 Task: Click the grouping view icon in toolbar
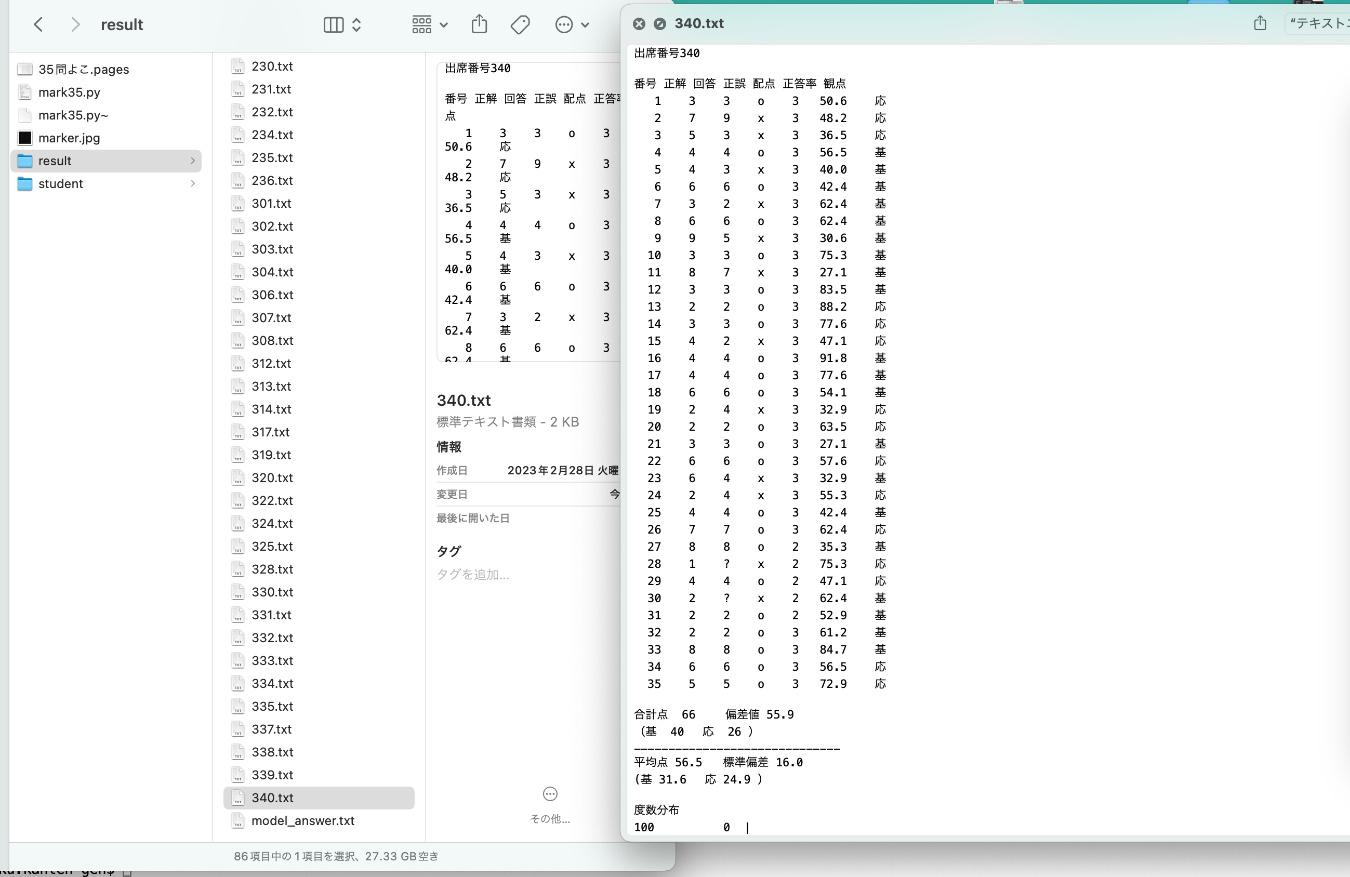click(x=421, y=24)
